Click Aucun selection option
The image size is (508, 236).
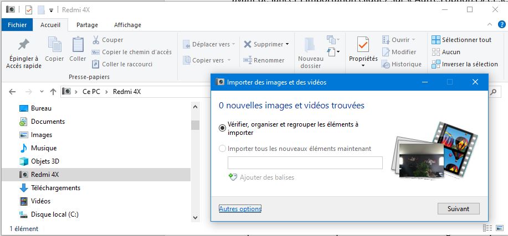tap(446, 52)
